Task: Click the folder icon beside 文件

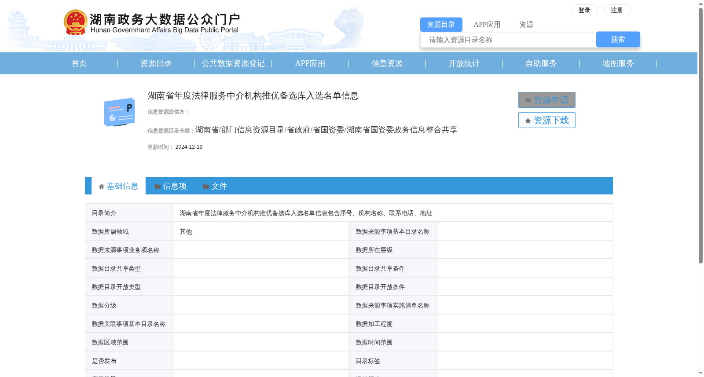Action: 206,187
